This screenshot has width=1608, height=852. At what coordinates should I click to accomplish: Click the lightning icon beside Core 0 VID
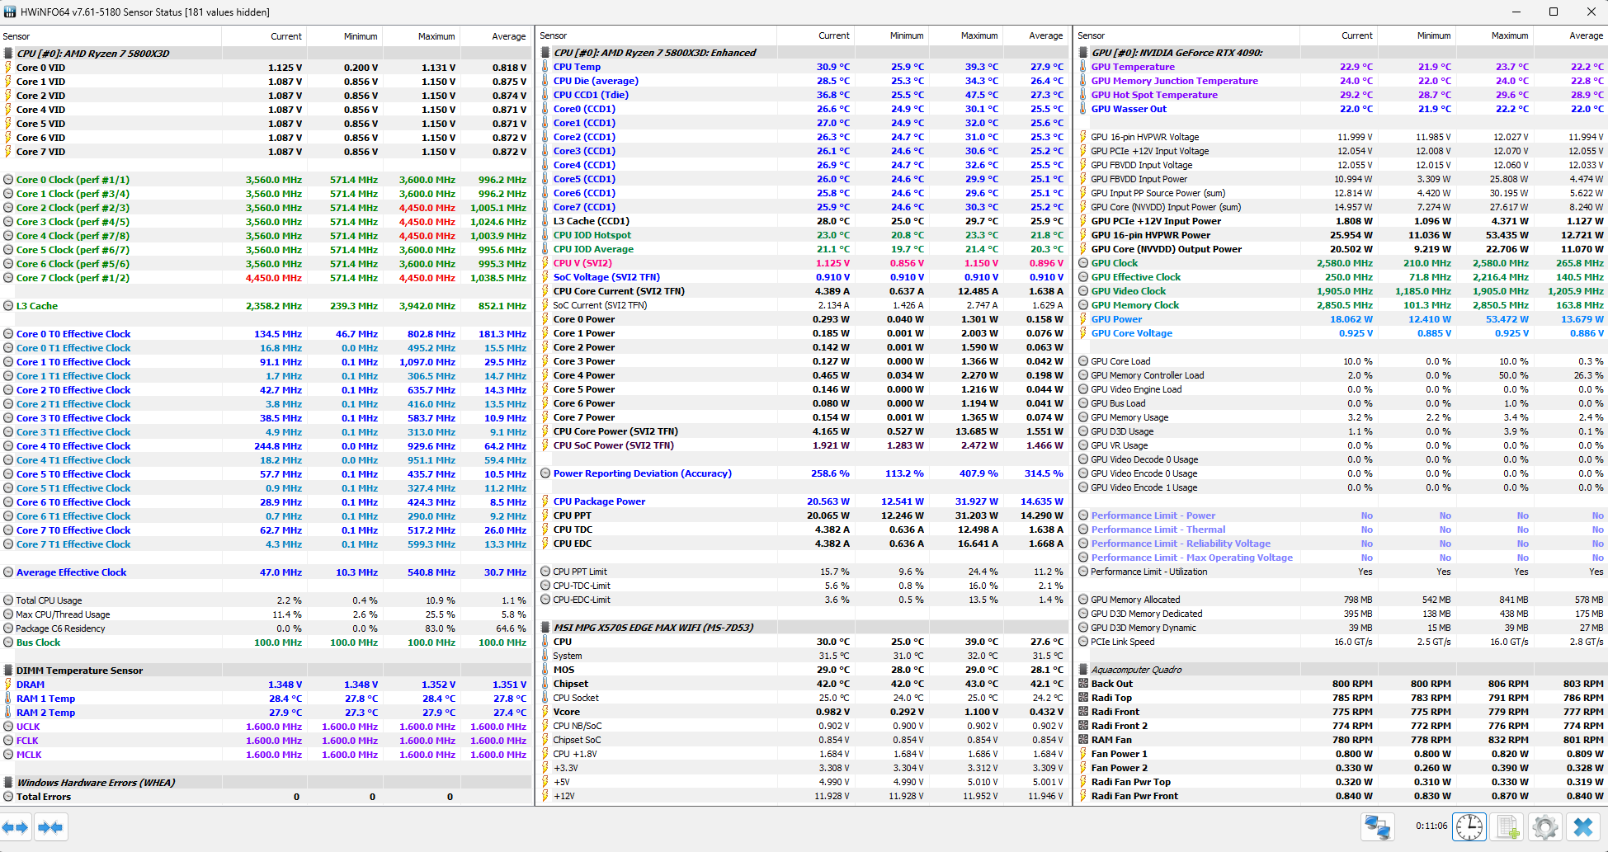coord(8,68)
